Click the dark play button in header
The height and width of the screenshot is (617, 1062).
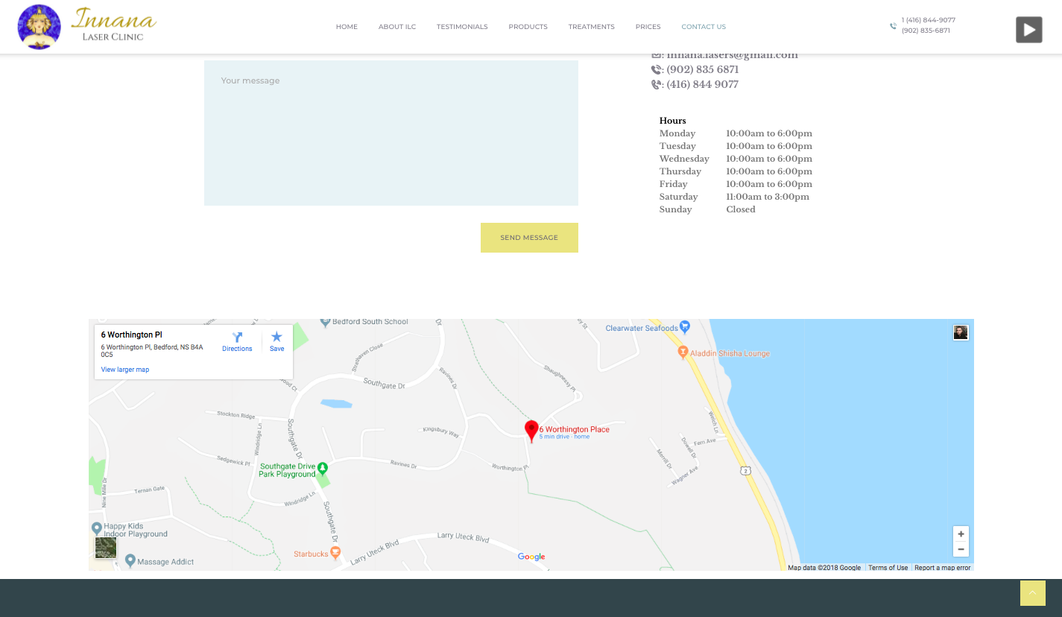[x=1028, y=30]
